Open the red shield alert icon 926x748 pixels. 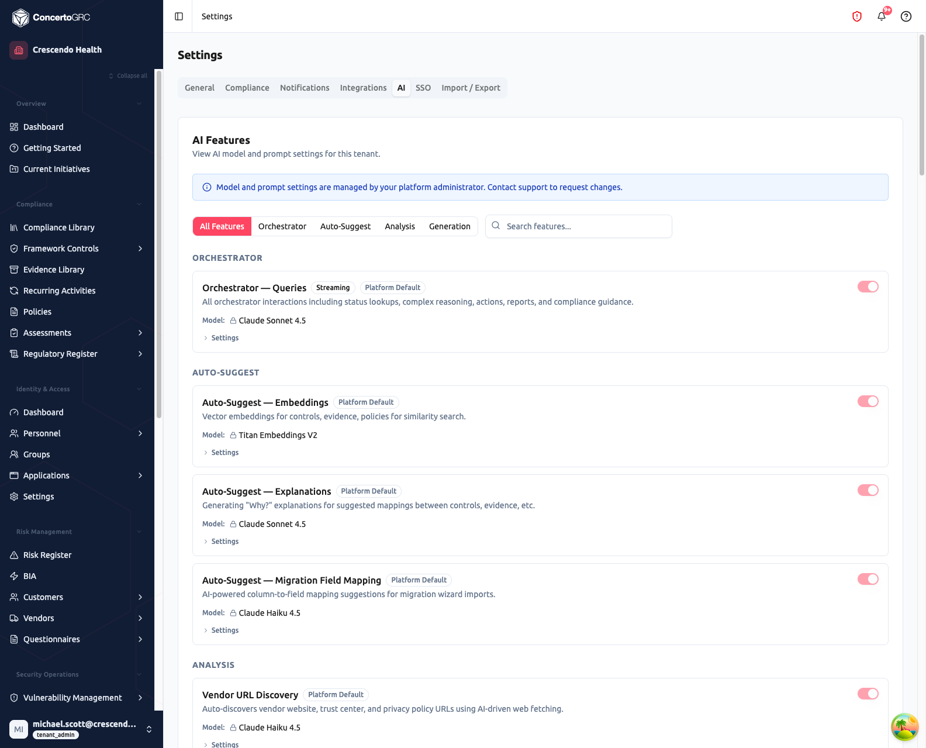click(x=857, y=16)
